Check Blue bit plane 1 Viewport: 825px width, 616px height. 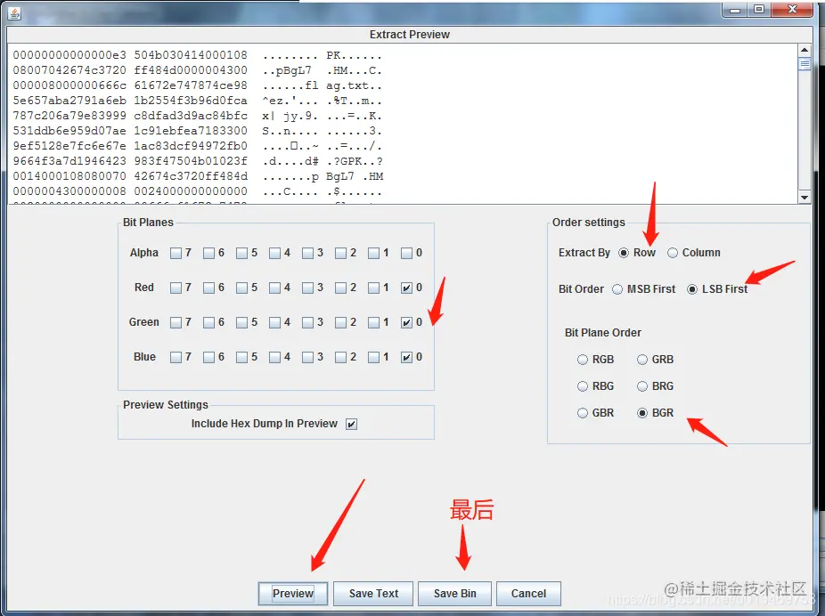[x=373, y=358]
